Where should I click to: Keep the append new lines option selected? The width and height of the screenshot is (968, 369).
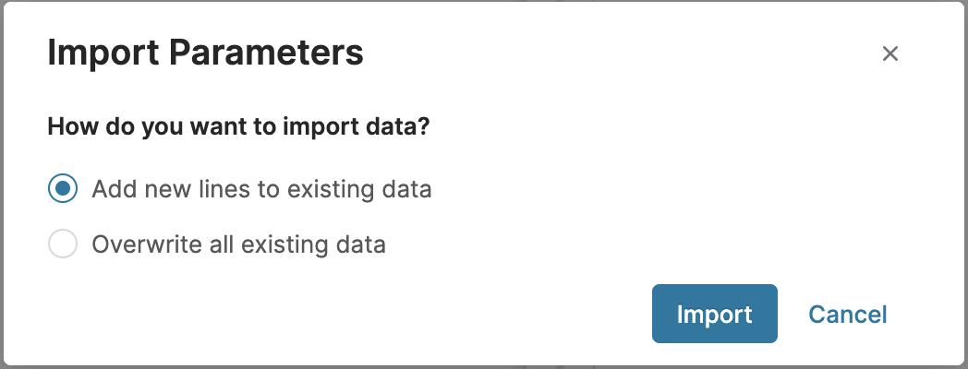[63, 190]
